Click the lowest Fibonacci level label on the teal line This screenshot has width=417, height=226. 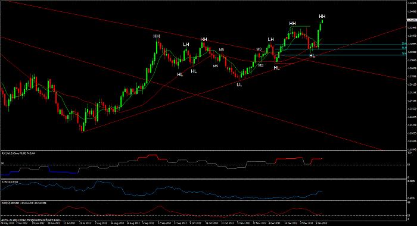(404, 54)
